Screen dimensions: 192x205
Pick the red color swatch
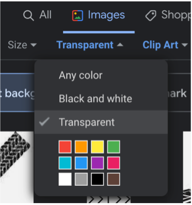pyautogui.click(x=65, y=147)
